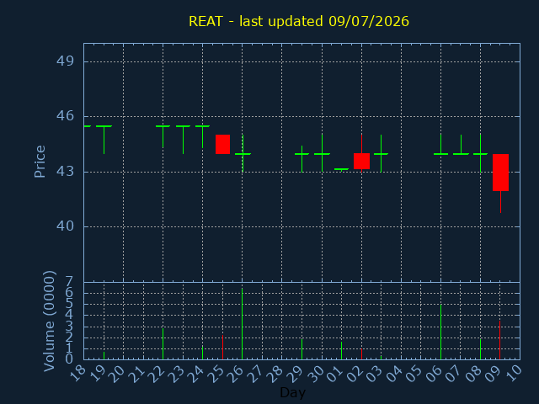Click the 49 price axis label

[x=65, y=61]
